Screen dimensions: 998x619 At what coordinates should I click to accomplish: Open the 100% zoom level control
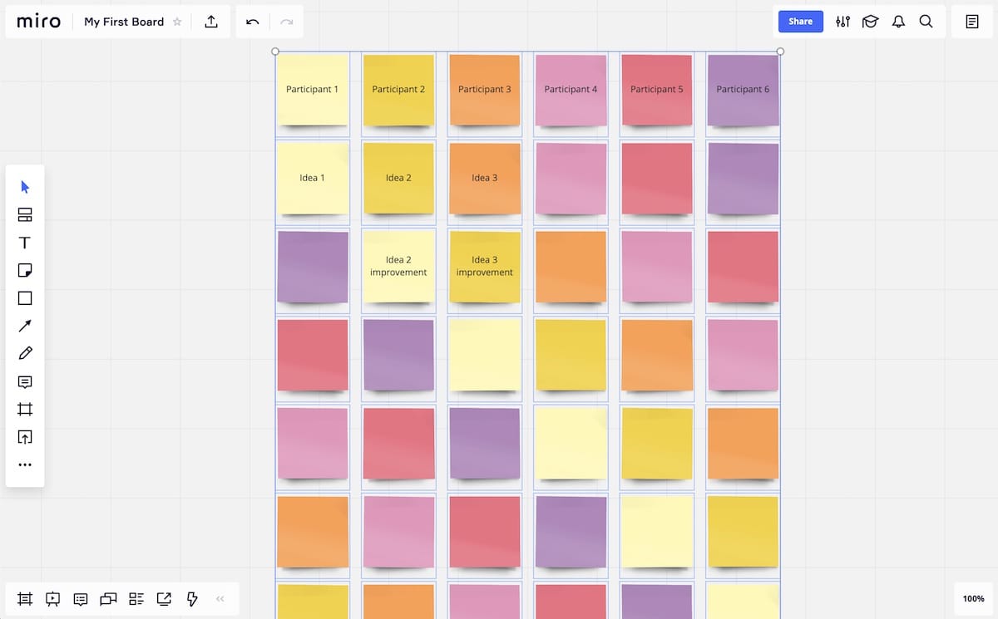pos(973,598)
